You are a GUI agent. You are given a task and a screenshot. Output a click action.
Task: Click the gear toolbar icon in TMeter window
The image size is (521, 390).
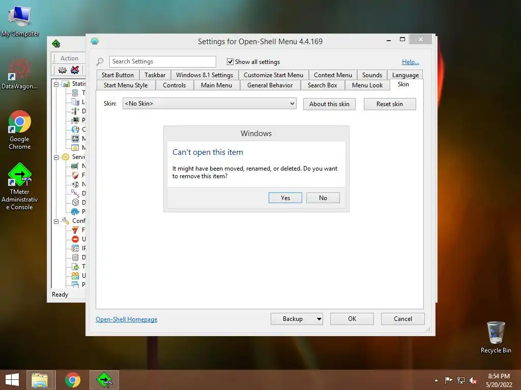point(63,70)
